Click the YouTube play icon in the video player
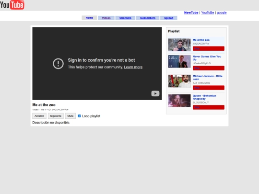The height and width of the screenshot is (194, 259). pos(155,93)
